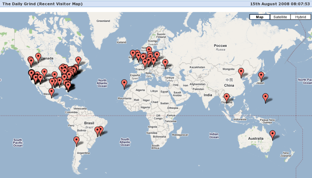Select the Pacific island pin south of Japan
312x178 pixels.
click(x=266, y=98)
